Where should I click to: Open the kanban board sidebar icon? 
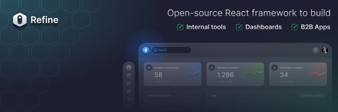129,83
